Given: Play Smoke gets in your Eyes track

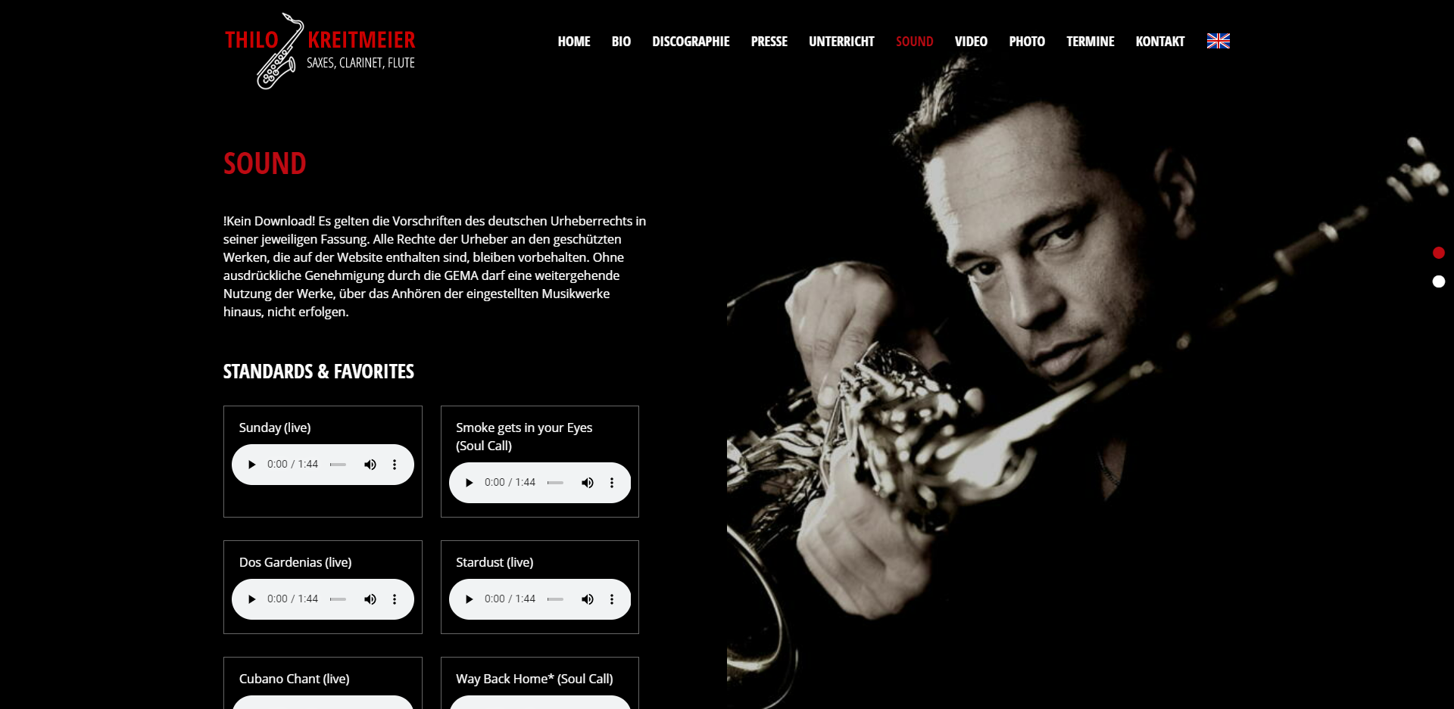Looking at the screenshot, I should [x=470, y=483].
